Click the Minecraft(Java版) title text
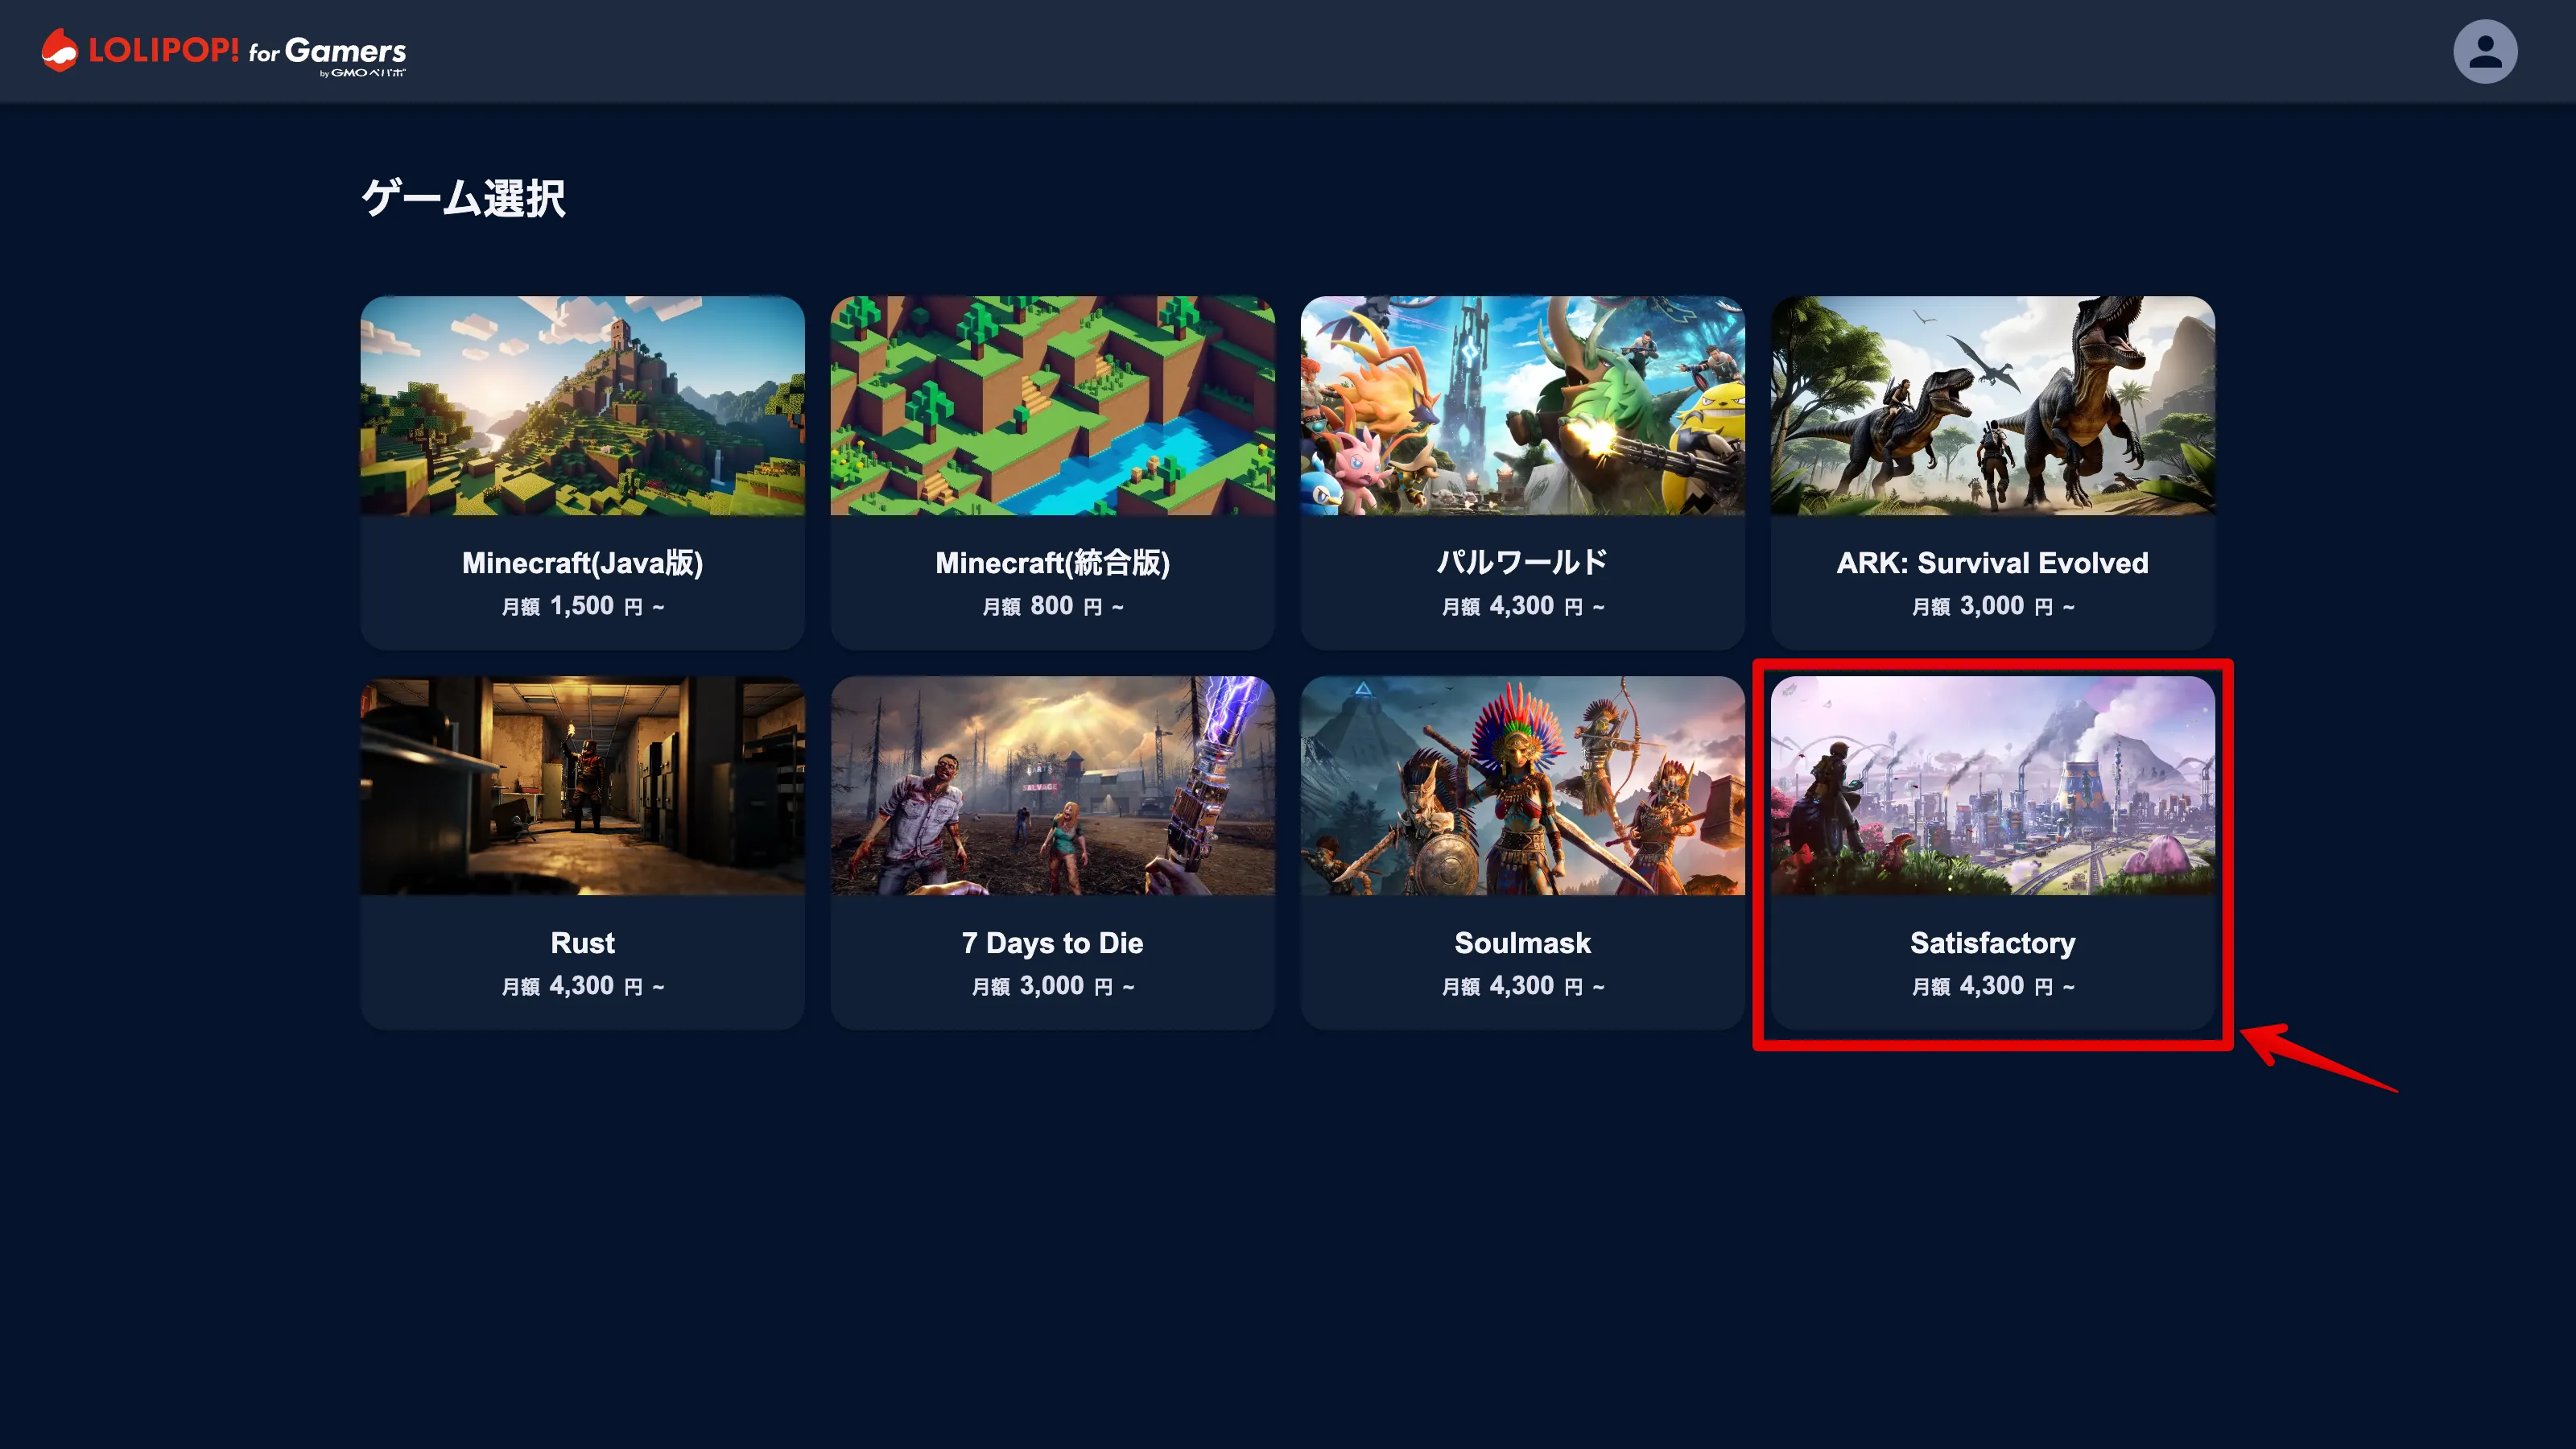2576x1449 pixels. click(582, 563)
